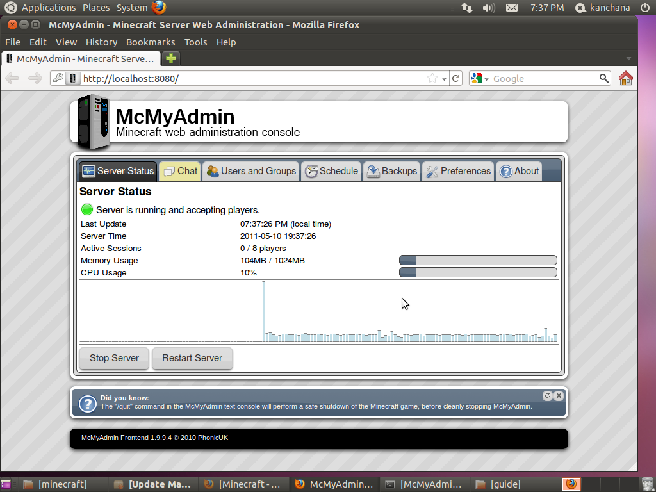Reload the current page

click(x=456, y=78)
